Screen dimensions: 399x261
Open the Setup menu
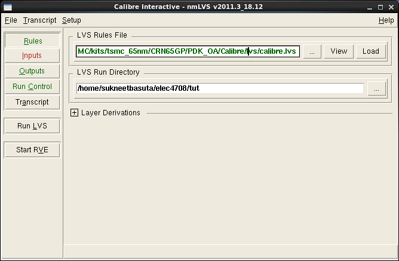(x=72, y=20)
